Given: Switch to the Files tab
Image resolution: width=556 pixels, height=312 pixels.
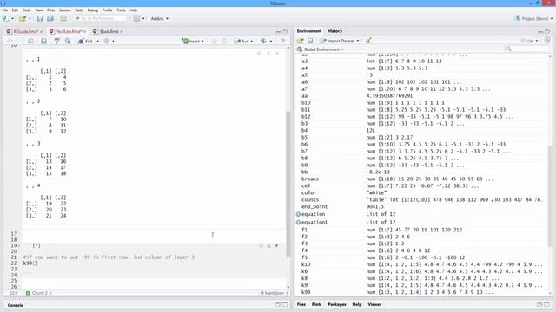Looking at the screenshot, I should [x=301, y=304].
